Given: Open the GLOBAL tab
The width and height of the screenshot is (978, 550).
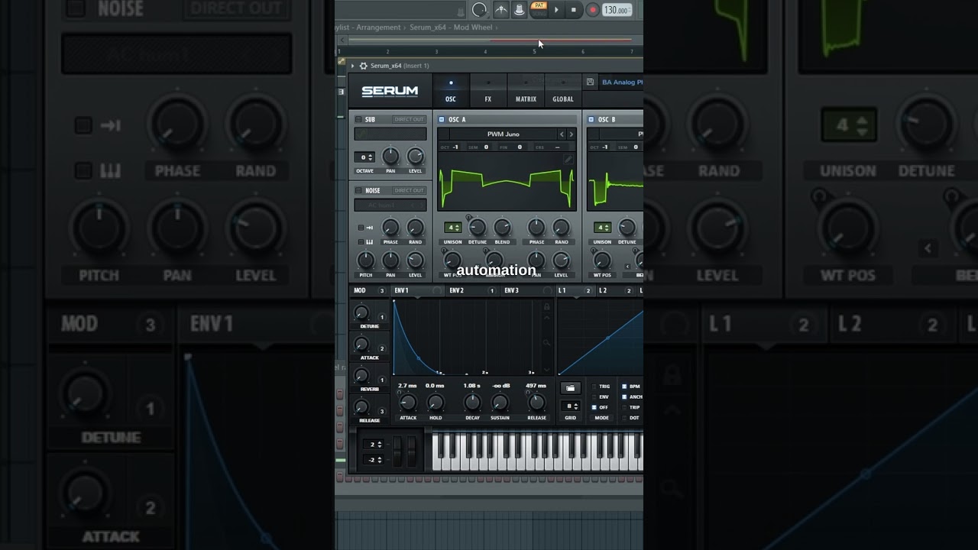Looking at the screenshot, I should pyautogui.click(x=563, y=91).
